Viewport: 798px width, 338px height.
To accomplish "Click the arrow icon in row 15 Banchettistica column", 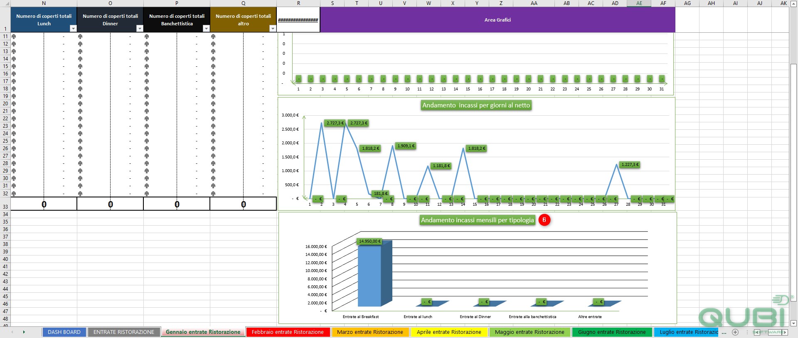I will coord(147,66).
